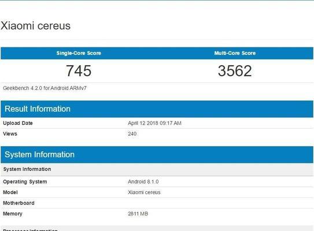
Task: Select the Motherboard row label
Action: 19,203
